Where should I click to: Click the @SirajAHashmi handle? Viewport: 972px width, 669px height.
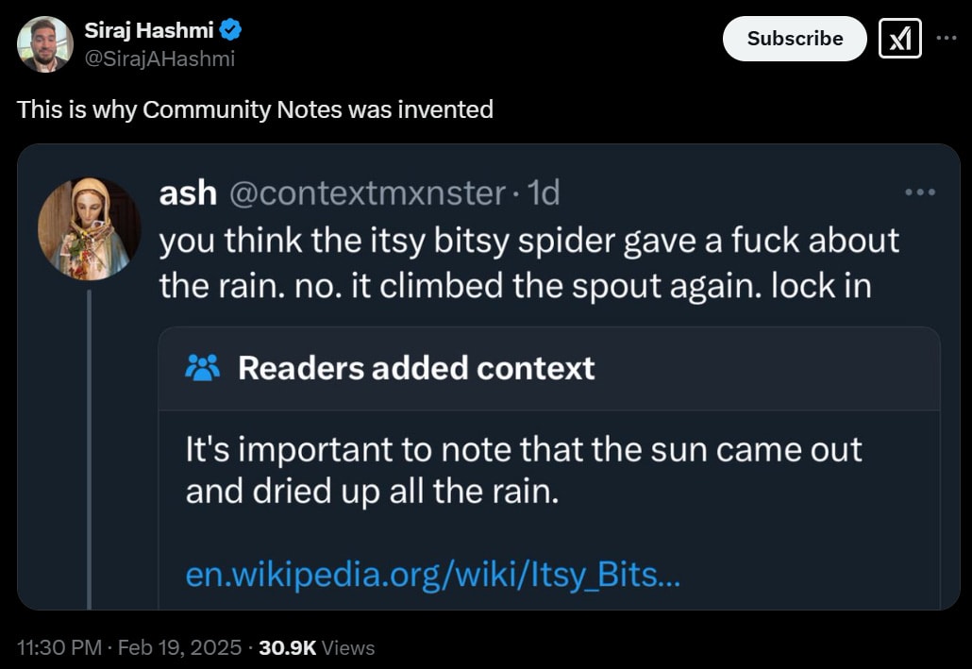pyautogui.click(x=159, y=59)
